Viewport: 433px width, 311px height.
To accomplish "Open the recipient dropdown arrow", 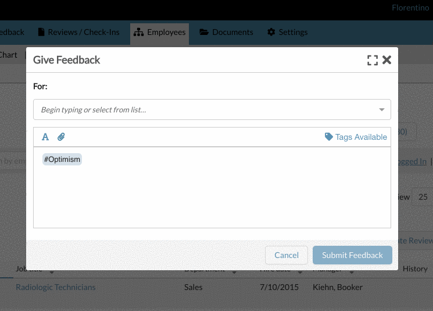I will click(382, 110).
